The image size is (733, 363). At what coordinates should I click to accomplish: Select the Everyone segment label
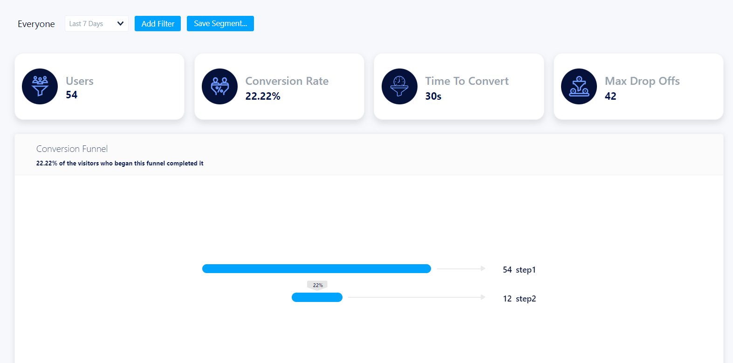(36, 24)
